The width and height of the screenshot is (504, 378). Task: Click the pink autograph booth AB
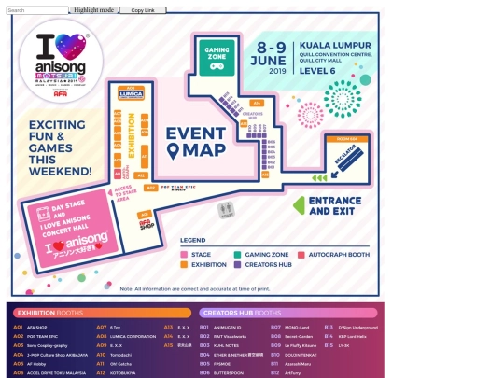pos(118,174)
